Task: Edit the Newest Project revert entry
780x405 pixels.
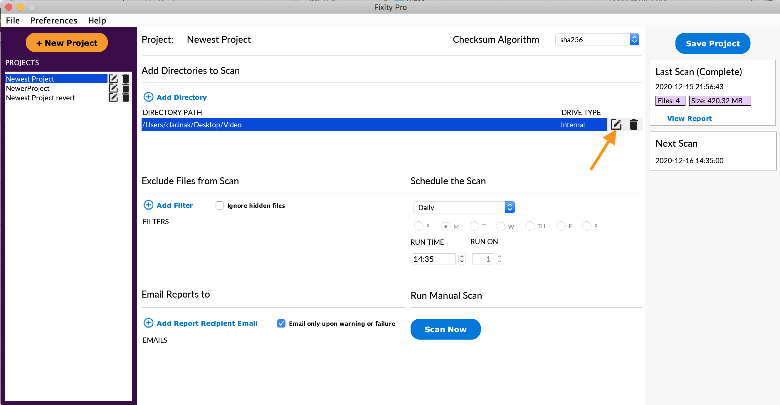Action: [113, 97]
